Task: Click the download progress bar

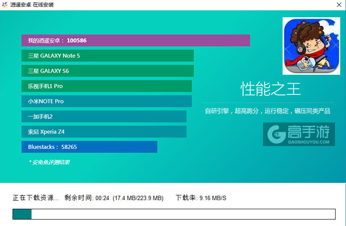Action: coord(174,214)
